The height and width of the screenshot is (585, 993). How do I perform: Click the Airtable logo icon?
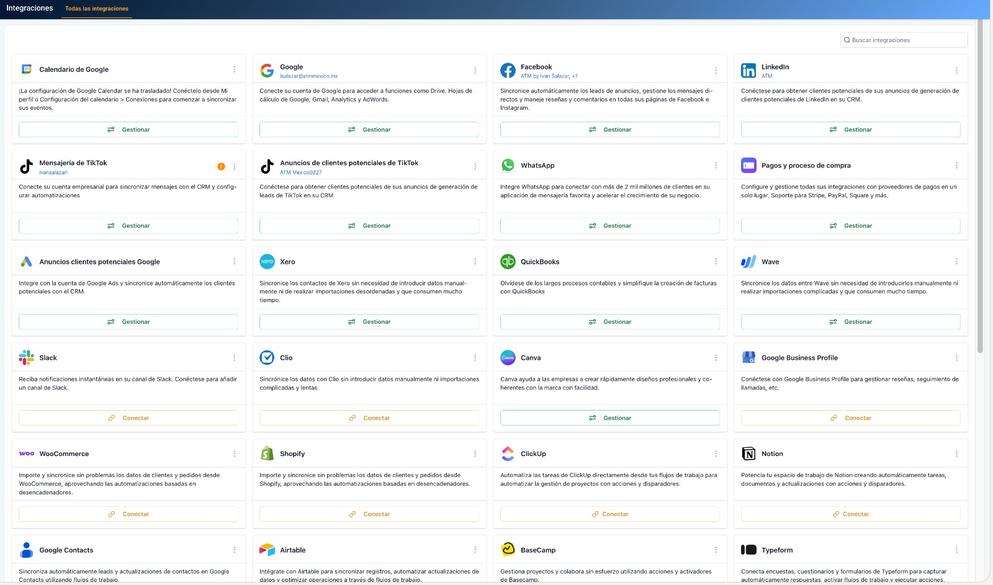point(267,550)
